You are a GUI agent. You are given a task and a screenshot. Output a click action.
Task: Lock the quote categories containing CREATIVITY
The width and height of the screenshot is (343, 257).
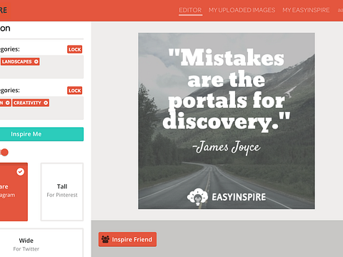[74, 91]
